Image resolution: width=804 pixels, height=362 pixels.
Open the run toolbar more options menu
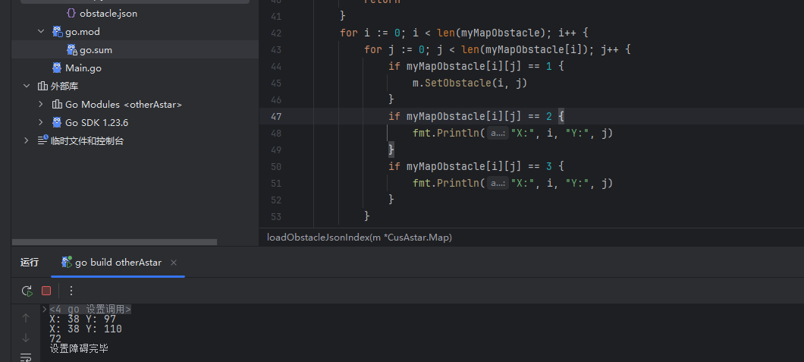[71, 291]
